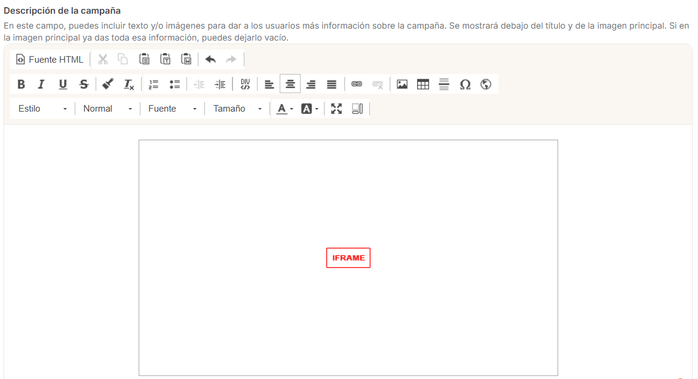The width and height of the screenshot is (698, 379).
Task: Open the Fuente font dropdown
Action: pyautogui.click(x=173, y=109)
